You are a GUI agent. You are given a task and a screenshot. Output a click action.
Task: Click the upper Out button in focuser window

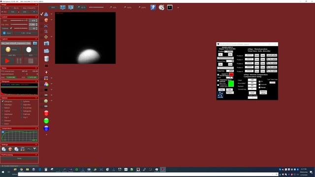230,55
